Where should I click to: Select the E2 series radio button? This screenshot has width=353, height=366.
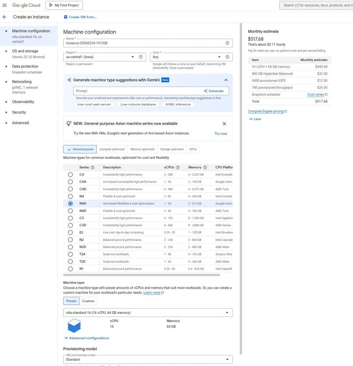(70, 233)
